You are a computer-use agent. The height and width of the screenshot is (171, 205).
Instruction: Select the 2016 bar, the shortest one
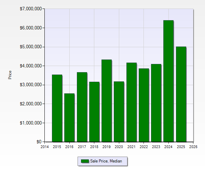pyautogui.click(x=69, y=118)
